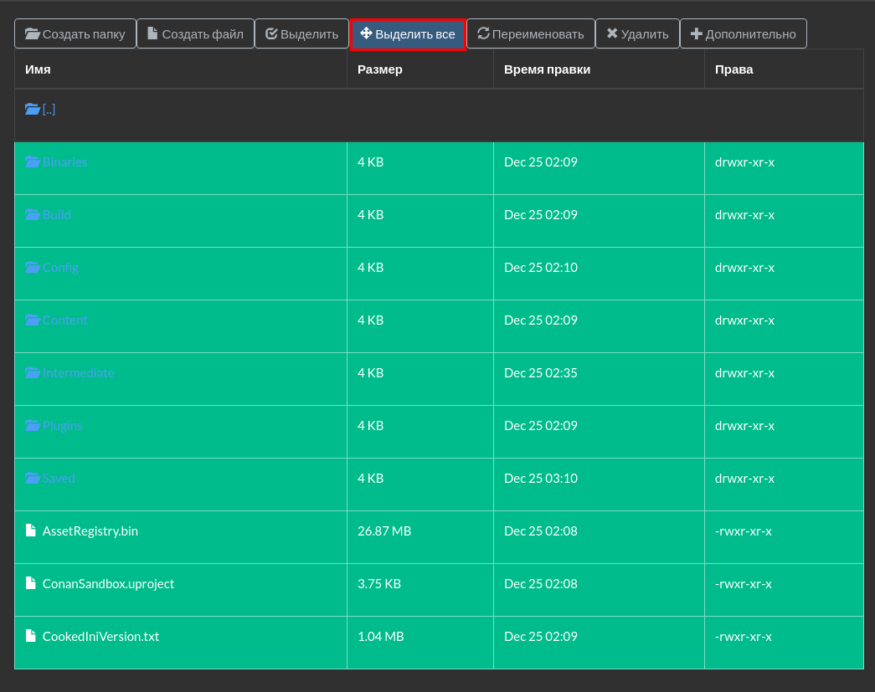This screenshot has width=875, height=692.
Task: Click the Создать папку button
Action: [75, 34]
